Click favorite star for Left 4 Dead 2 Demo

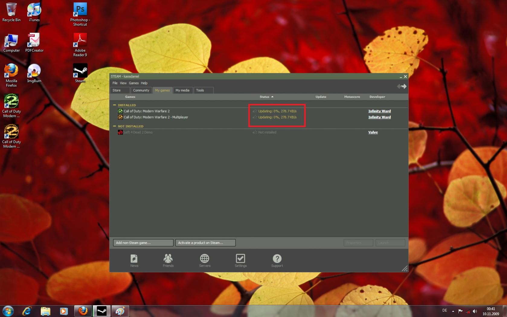coord(255,132)
